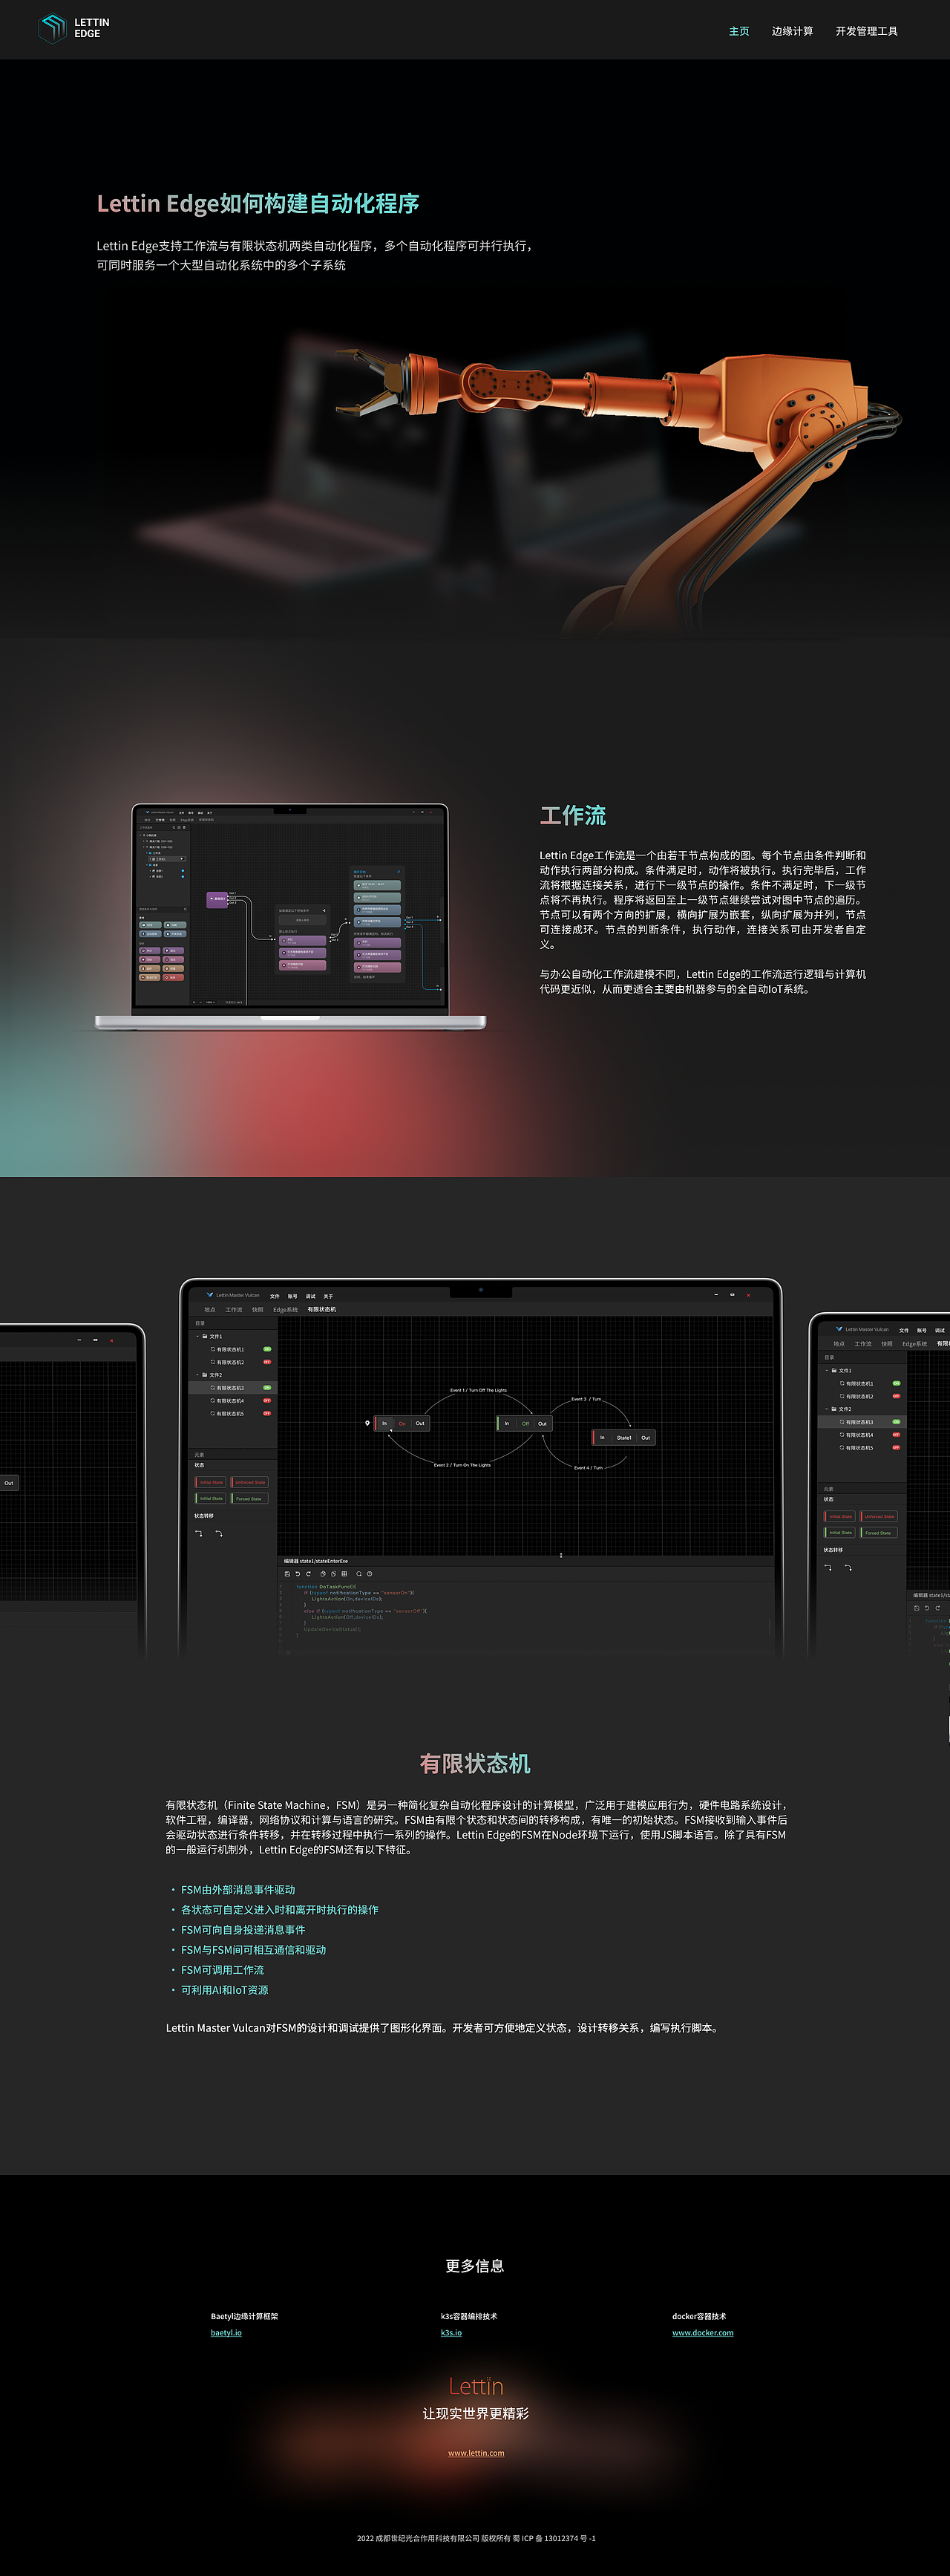Pick Unforced State element in right-side mockup
The width and height of the screenshot is (950, 2576).
pyautogui.click(x=879, y=1516)
